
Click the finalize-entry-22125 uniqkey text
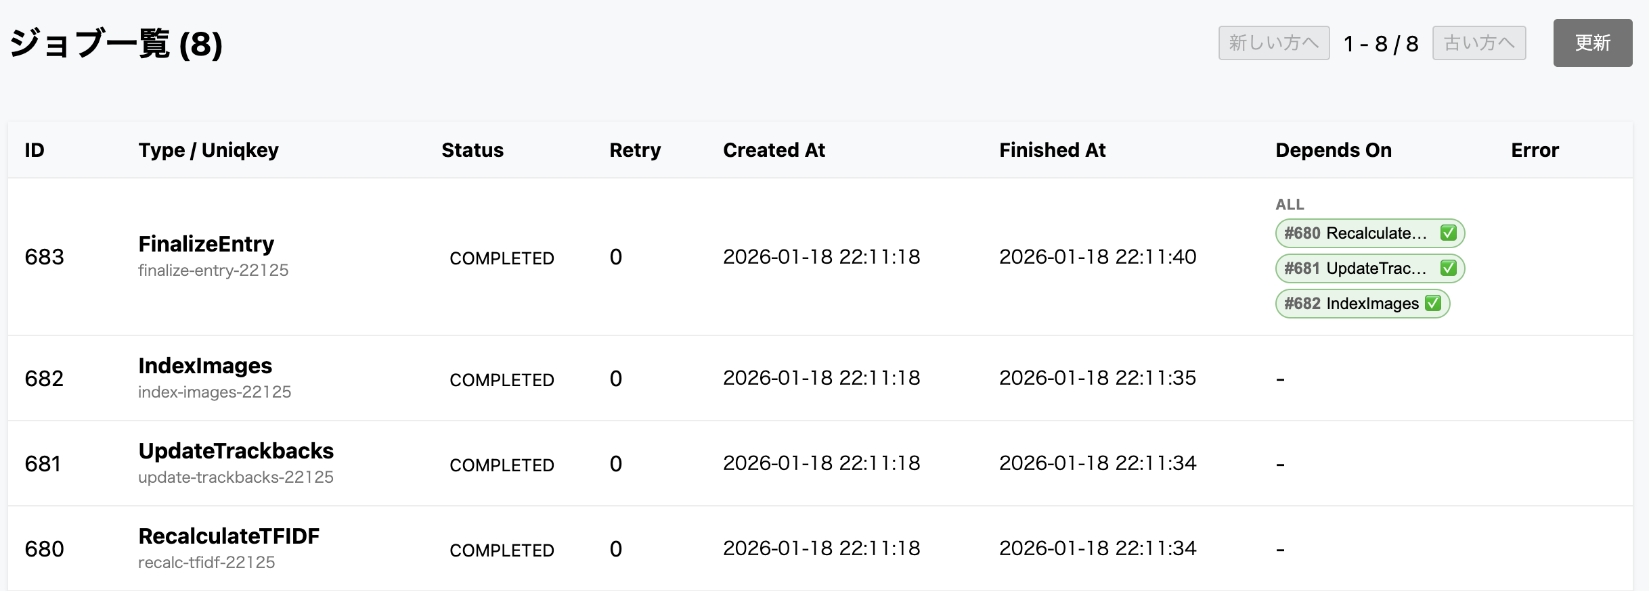pyautogui.click(x=213, y=270)
